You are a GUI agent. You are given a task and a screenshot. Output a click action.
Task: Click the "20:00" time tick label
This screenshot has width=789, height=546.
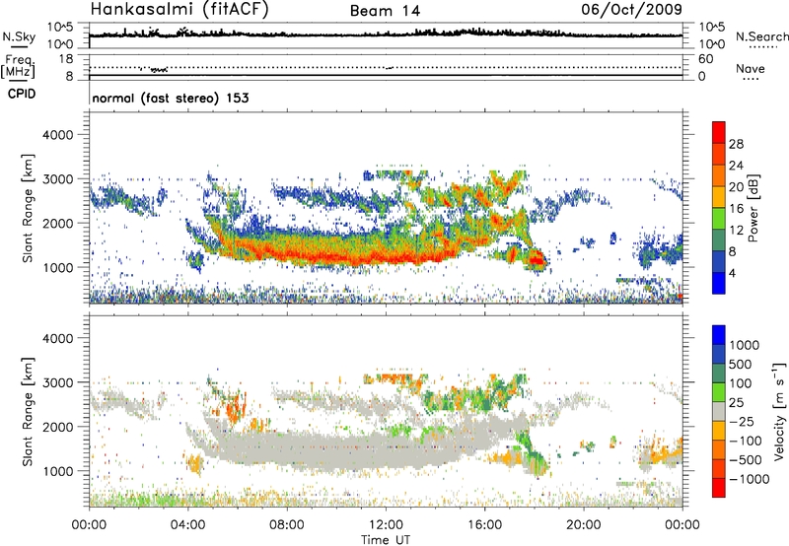point(584,525)
